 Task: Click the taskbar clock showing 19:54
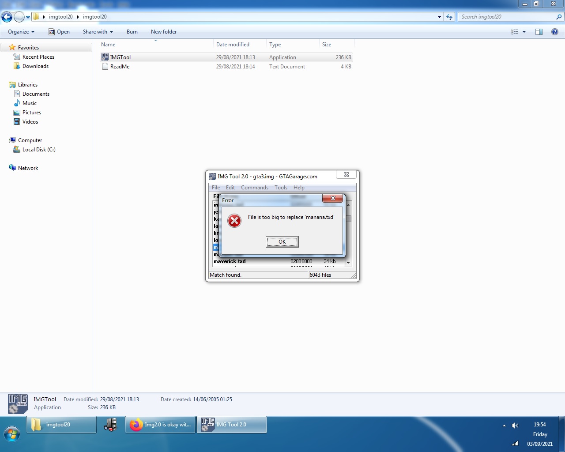point(540,425)
